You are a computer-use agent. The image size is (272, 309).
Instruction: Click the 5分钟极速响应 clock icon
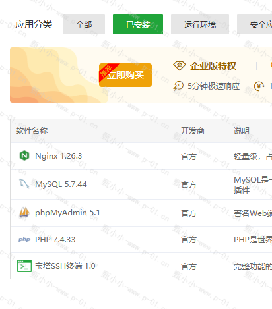(x=178, y=86)
